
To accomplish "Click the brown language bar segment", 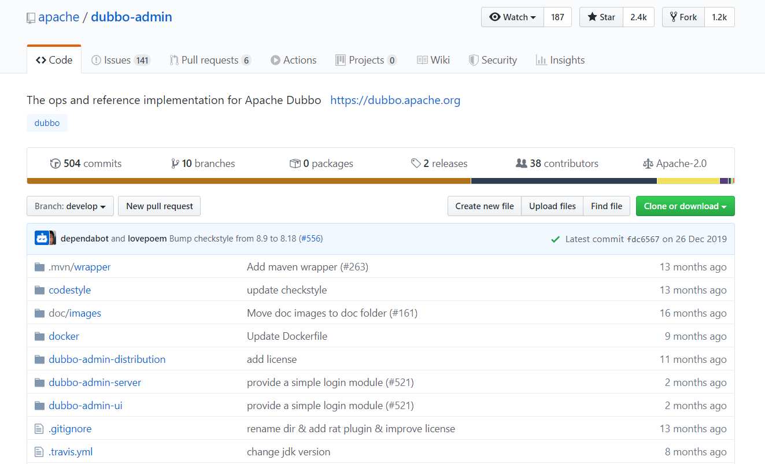I will click(249, 181).
